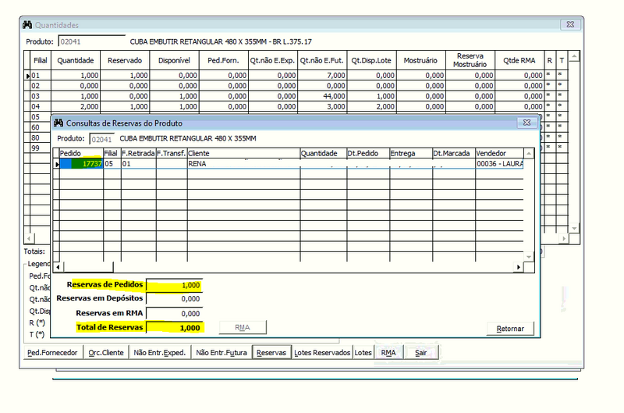Viewport: 624px width, 413px height.
Task: Click the Ped.Forn. column header
Action: pos(224,61)
